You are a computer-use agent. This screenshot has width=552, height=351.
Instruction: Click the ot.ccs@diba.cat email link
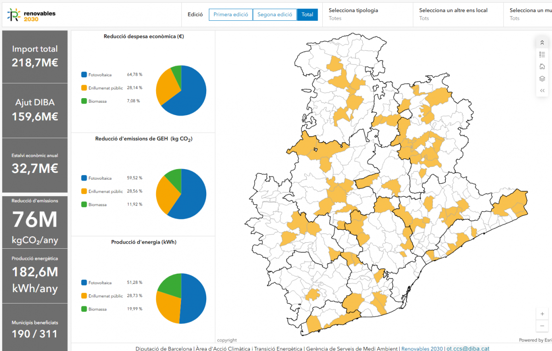coord(468,349)
